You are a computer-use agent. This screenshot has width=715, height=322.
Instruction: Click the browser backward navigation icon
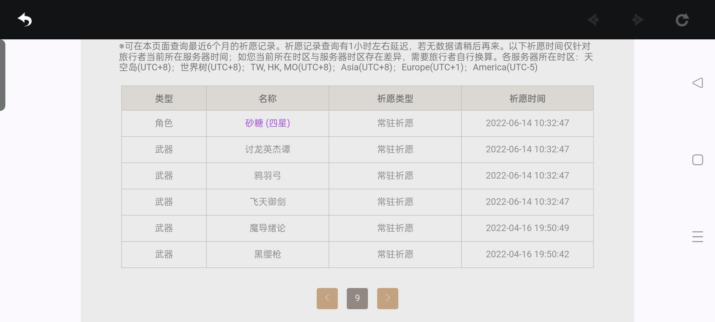point(593,20)
